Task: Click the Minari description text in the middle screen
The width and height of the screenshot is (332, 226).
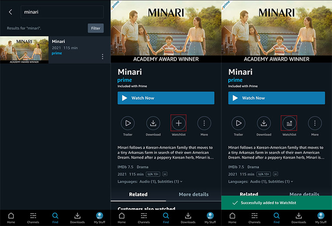Action: tap(165, 153)
